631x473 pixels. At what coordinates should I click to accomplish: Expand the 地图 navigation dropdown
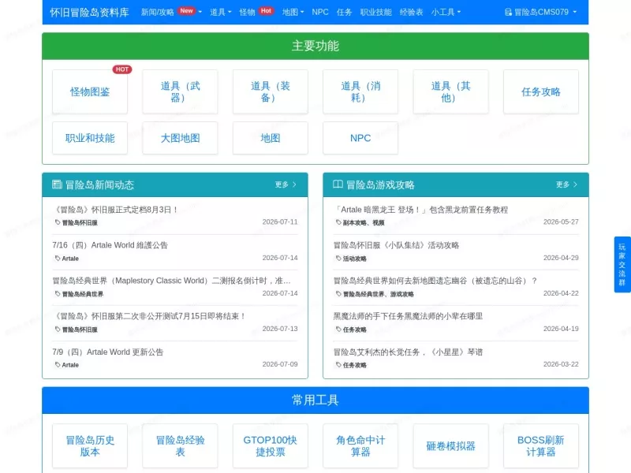point(293,12)
